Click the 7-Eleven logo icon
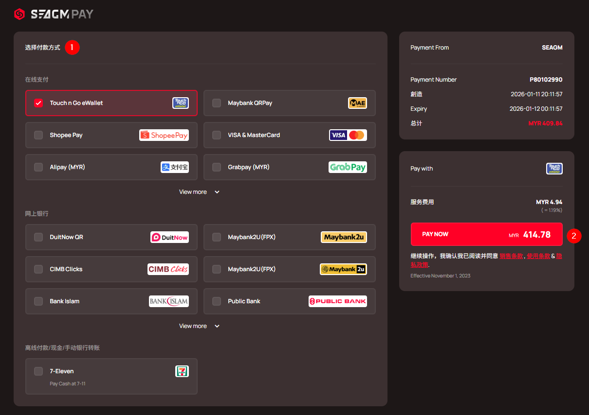589x415 pixels. pos(182,371)
